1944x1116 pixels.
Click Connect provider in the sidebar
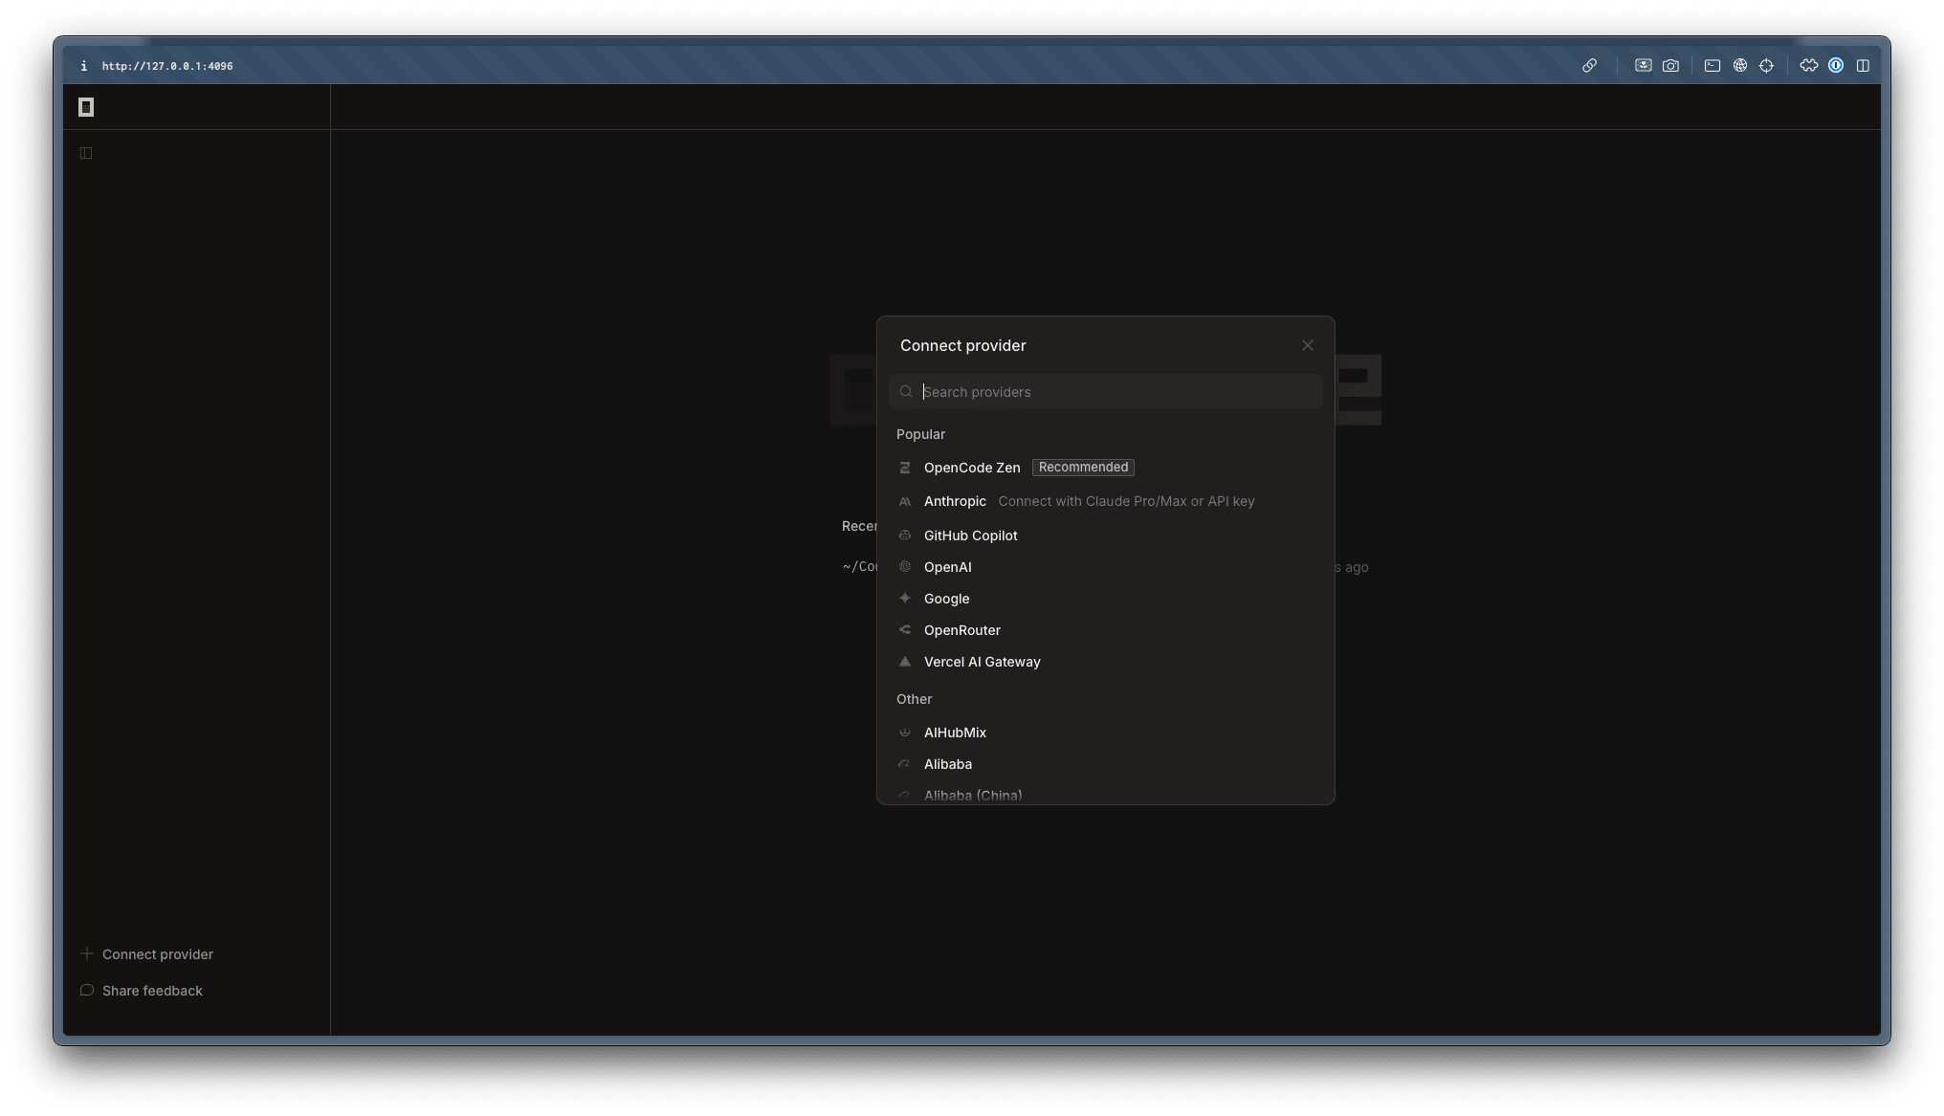point(157,954)
